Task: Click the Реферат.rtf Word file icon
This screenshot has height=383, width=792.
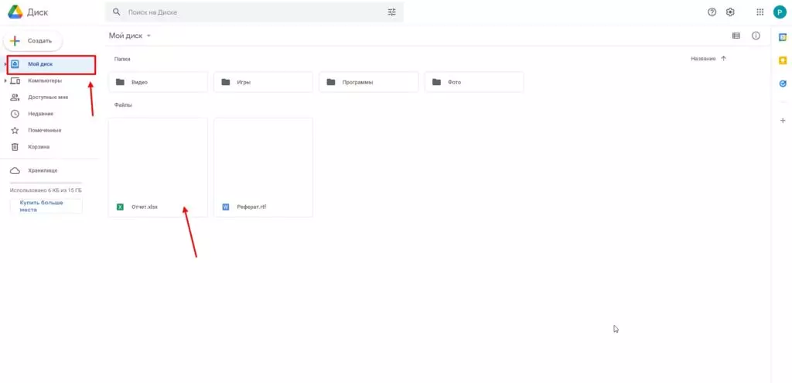Action: 226,207
